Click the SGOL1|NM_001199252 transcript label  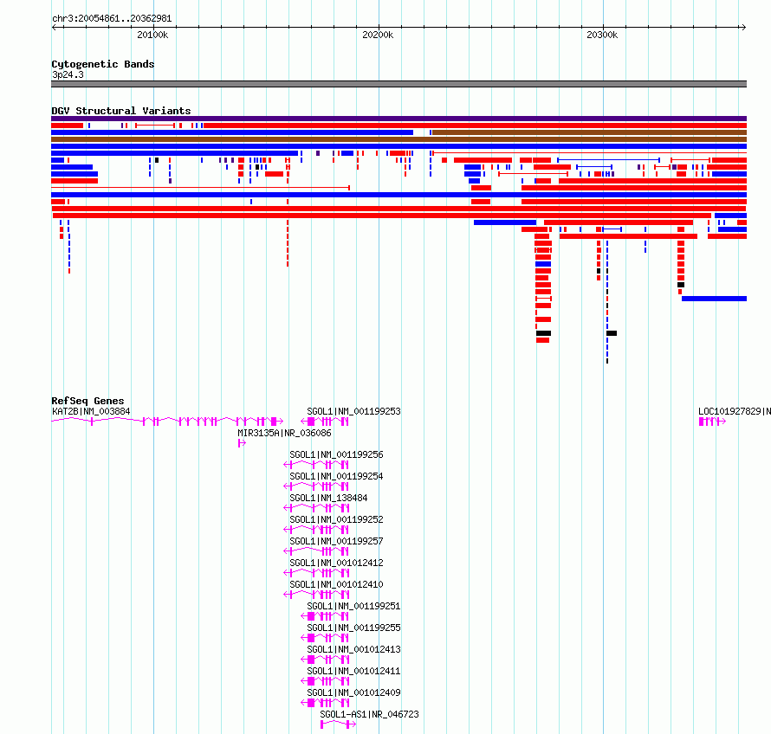[336, 519]
